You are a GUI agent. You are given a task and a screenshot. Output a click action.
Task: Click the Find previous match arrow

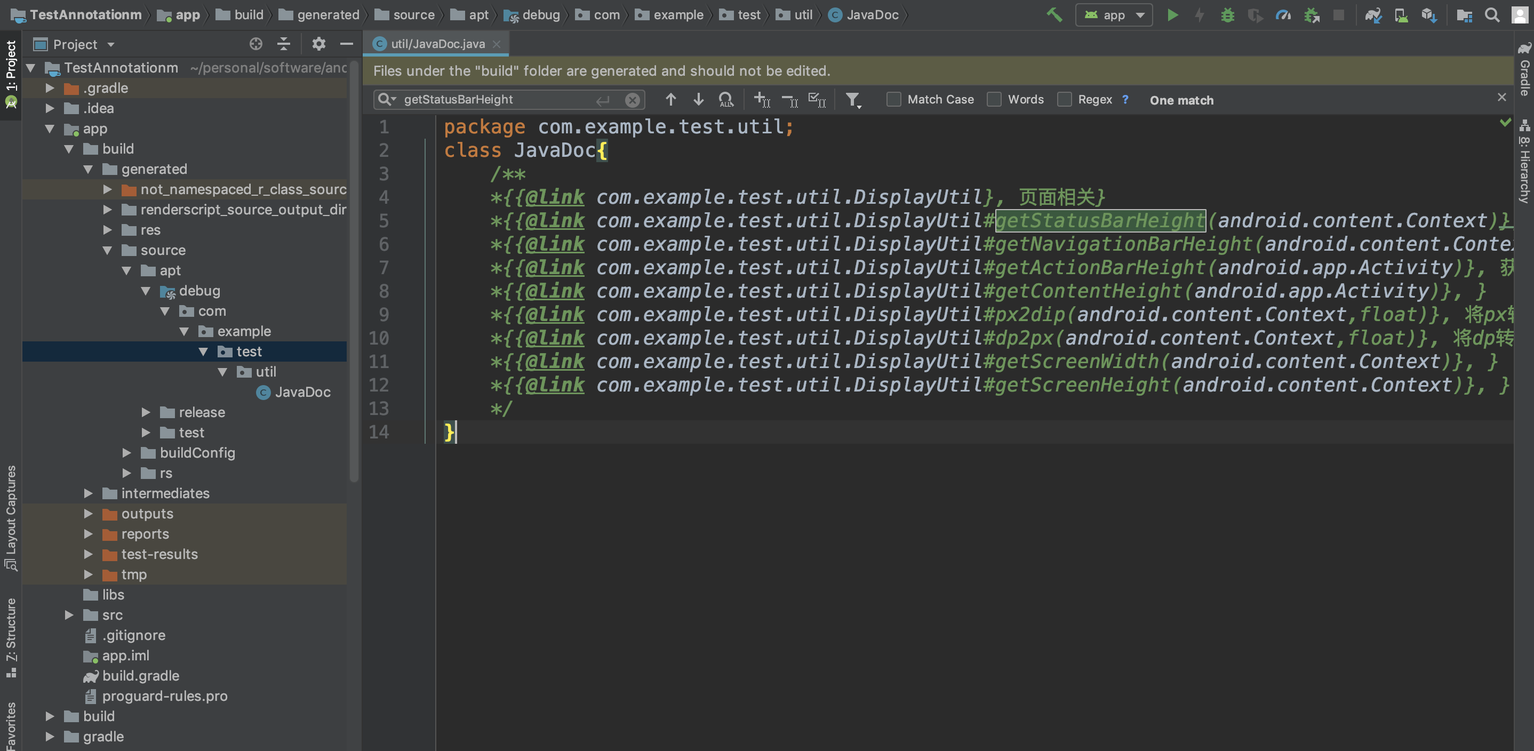(x=669, y=99)
